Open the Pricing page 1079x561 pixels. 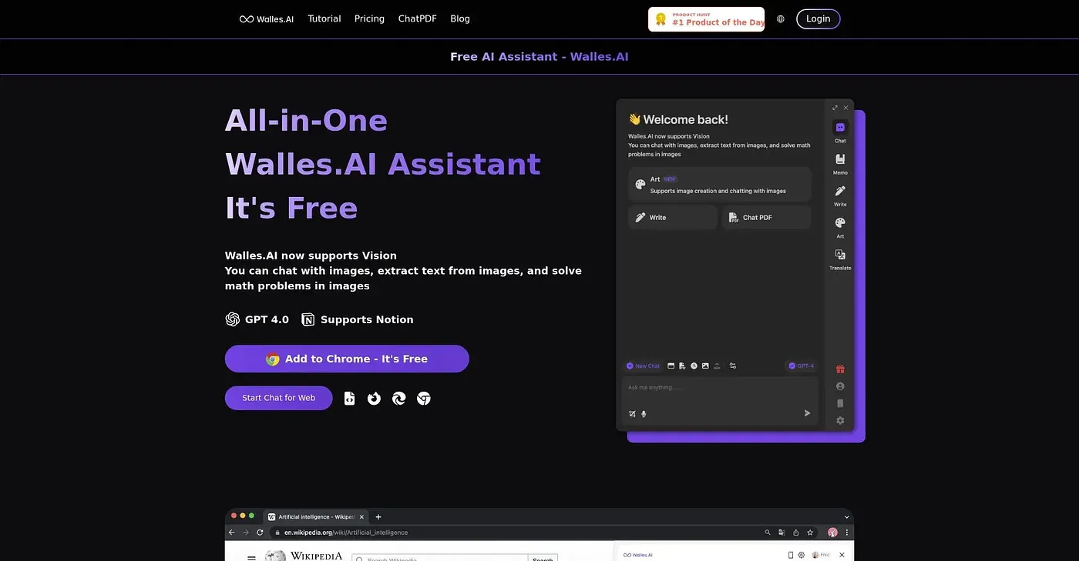tap(369, 18)
